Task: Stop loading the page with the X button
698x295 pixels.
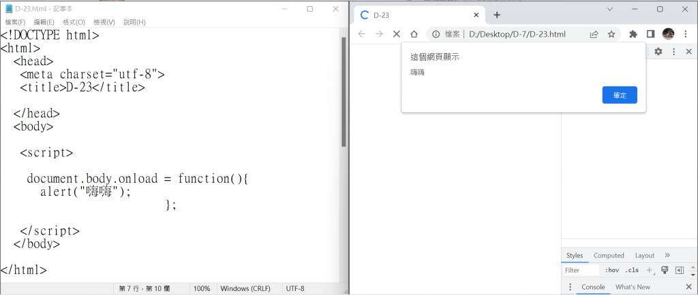Action: (396, 34)
